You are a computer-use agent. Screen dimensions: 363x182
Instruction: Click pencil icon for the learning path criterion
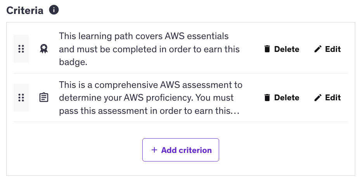(x=318, y=49)
